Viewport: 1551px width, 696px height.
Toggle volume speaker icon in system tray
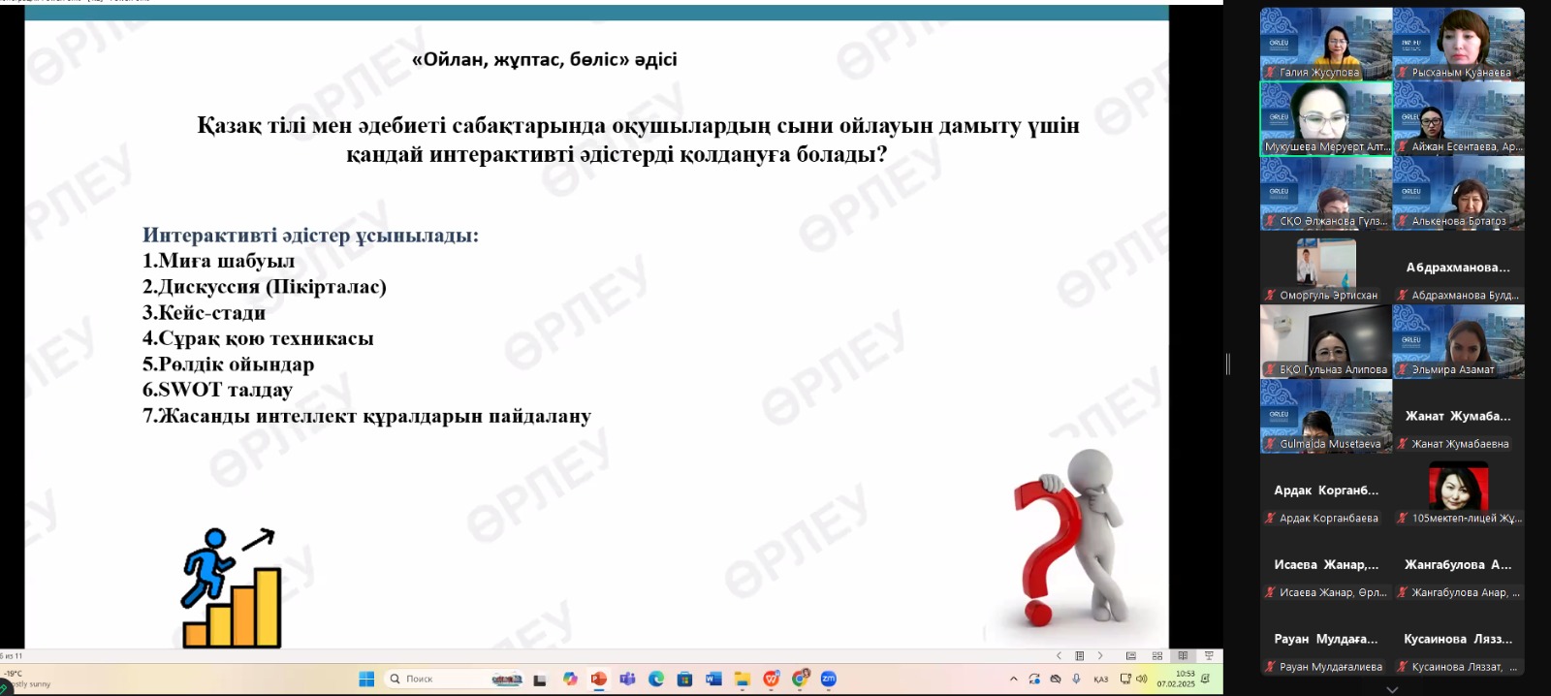pyautogui.click(x=1141, y=679)
